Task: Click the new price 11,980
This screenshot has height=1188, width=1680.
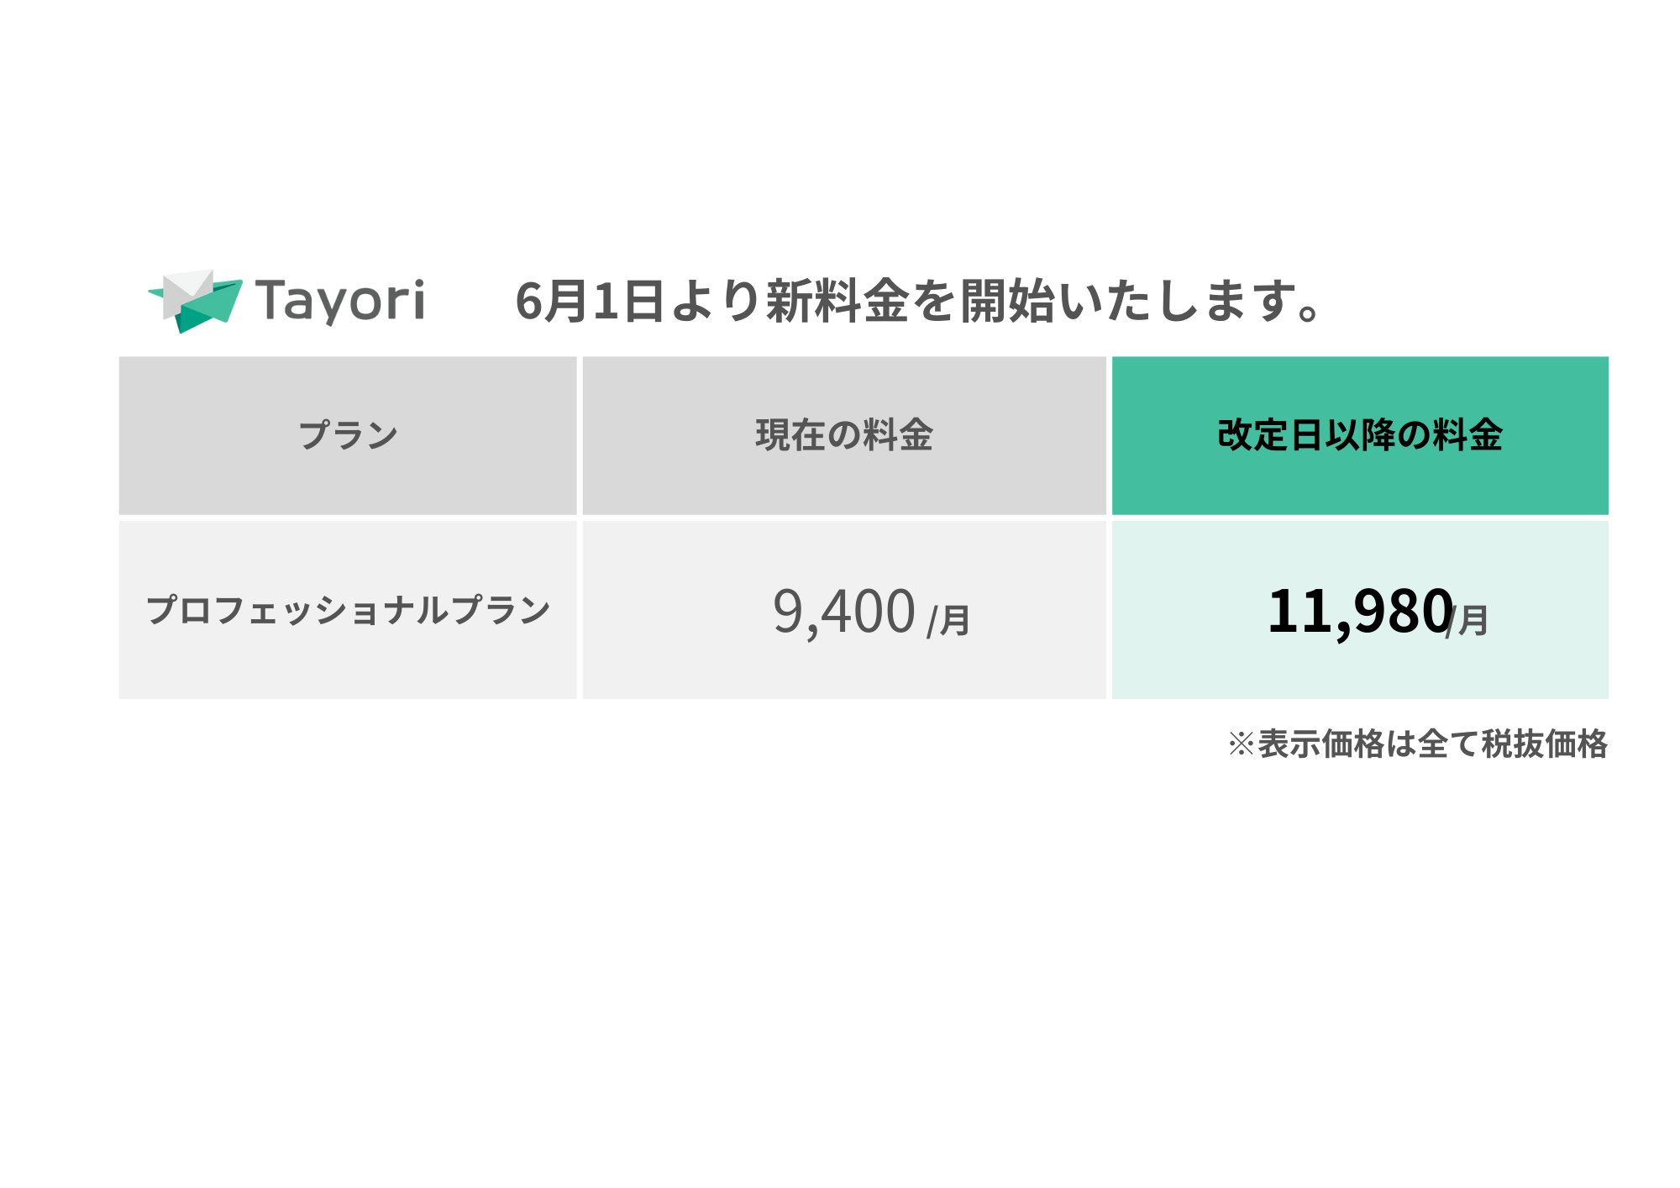Action: (1359, 612)
